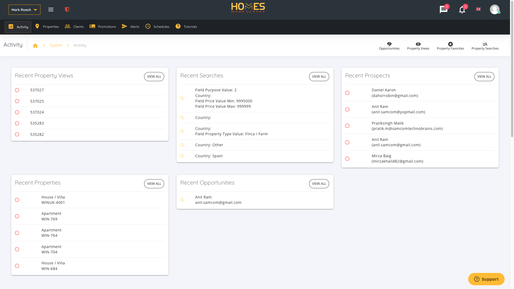Click the Support button
Viewport: 514px width, 289px height.
click(x=486, y=279)
